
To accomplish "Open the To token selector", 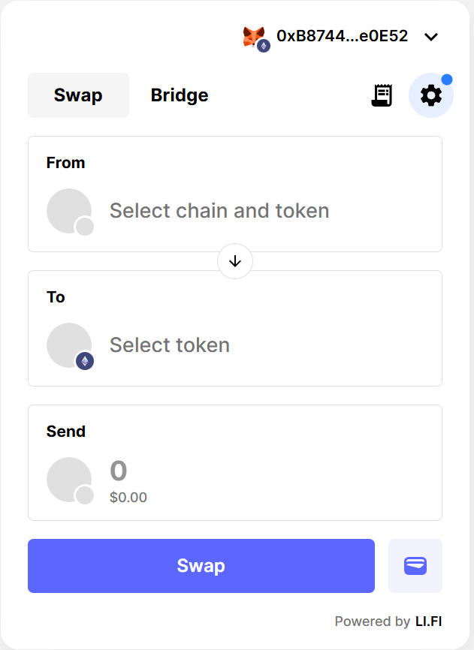I will click(169, 345).
